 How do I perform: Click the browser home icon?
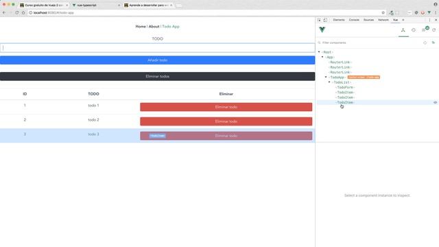pos(23,12)
